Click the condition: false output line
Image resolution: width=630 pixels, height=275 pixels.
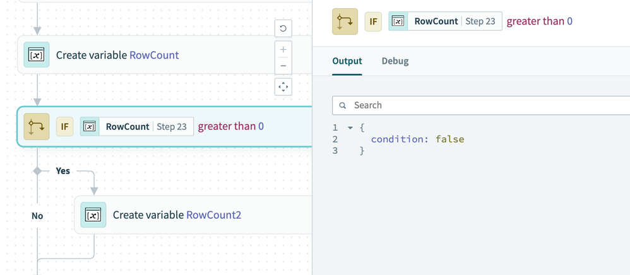coord(417,139)
